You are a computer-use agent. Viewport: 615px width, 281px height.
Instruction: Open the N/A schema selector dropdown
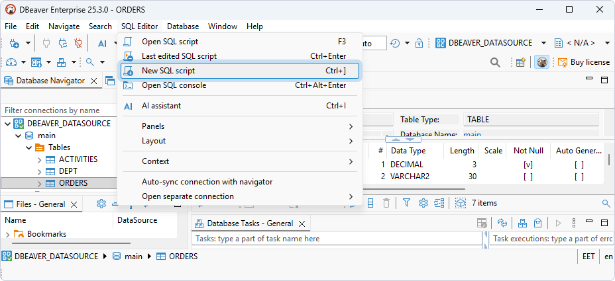(607, 43)
